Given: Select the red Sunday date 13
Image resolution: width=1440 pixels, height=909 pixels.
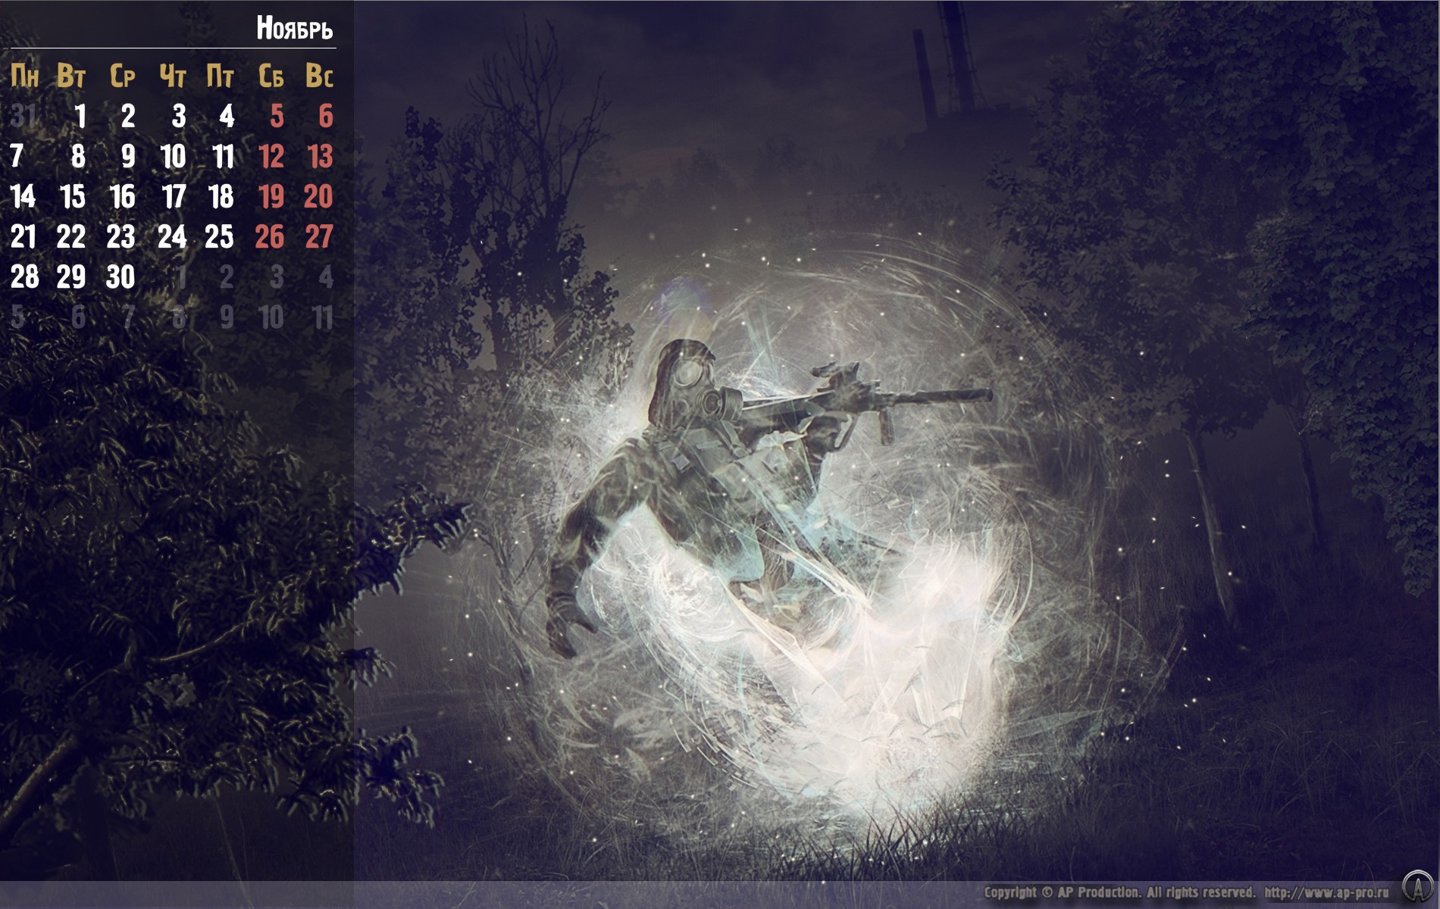Looking at the screenshot, I should (320, 156).
